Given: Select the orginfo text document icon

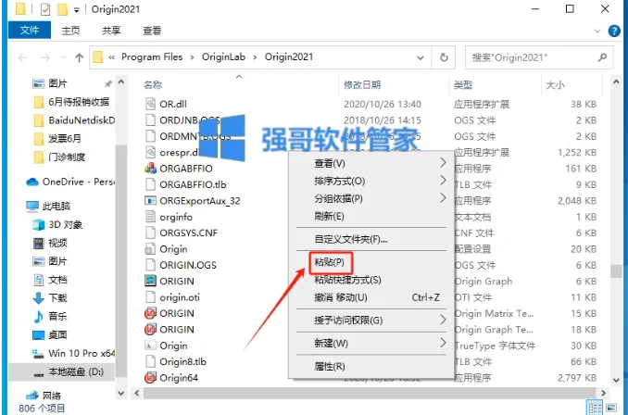Looking at the screenshot, I should click(150, 217).
